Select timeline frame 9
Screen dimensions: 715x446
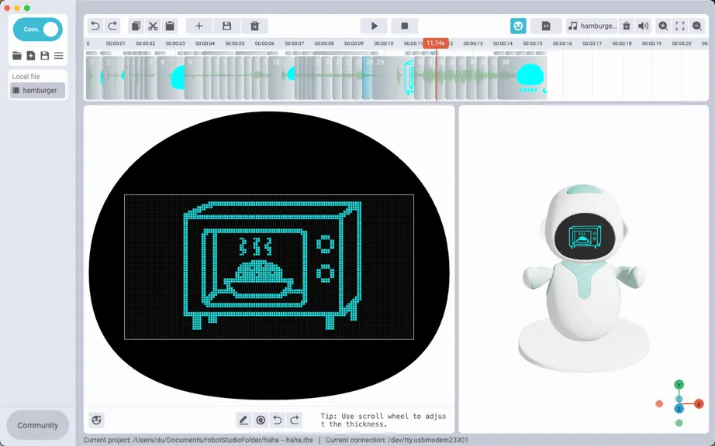tap(193, 78)
